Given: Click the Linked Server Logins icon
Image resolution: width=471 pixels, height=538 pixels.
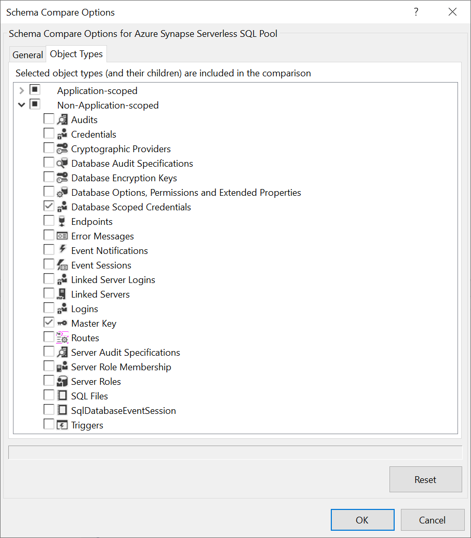Looking at the screenshot, I should [x=62, y=279].
